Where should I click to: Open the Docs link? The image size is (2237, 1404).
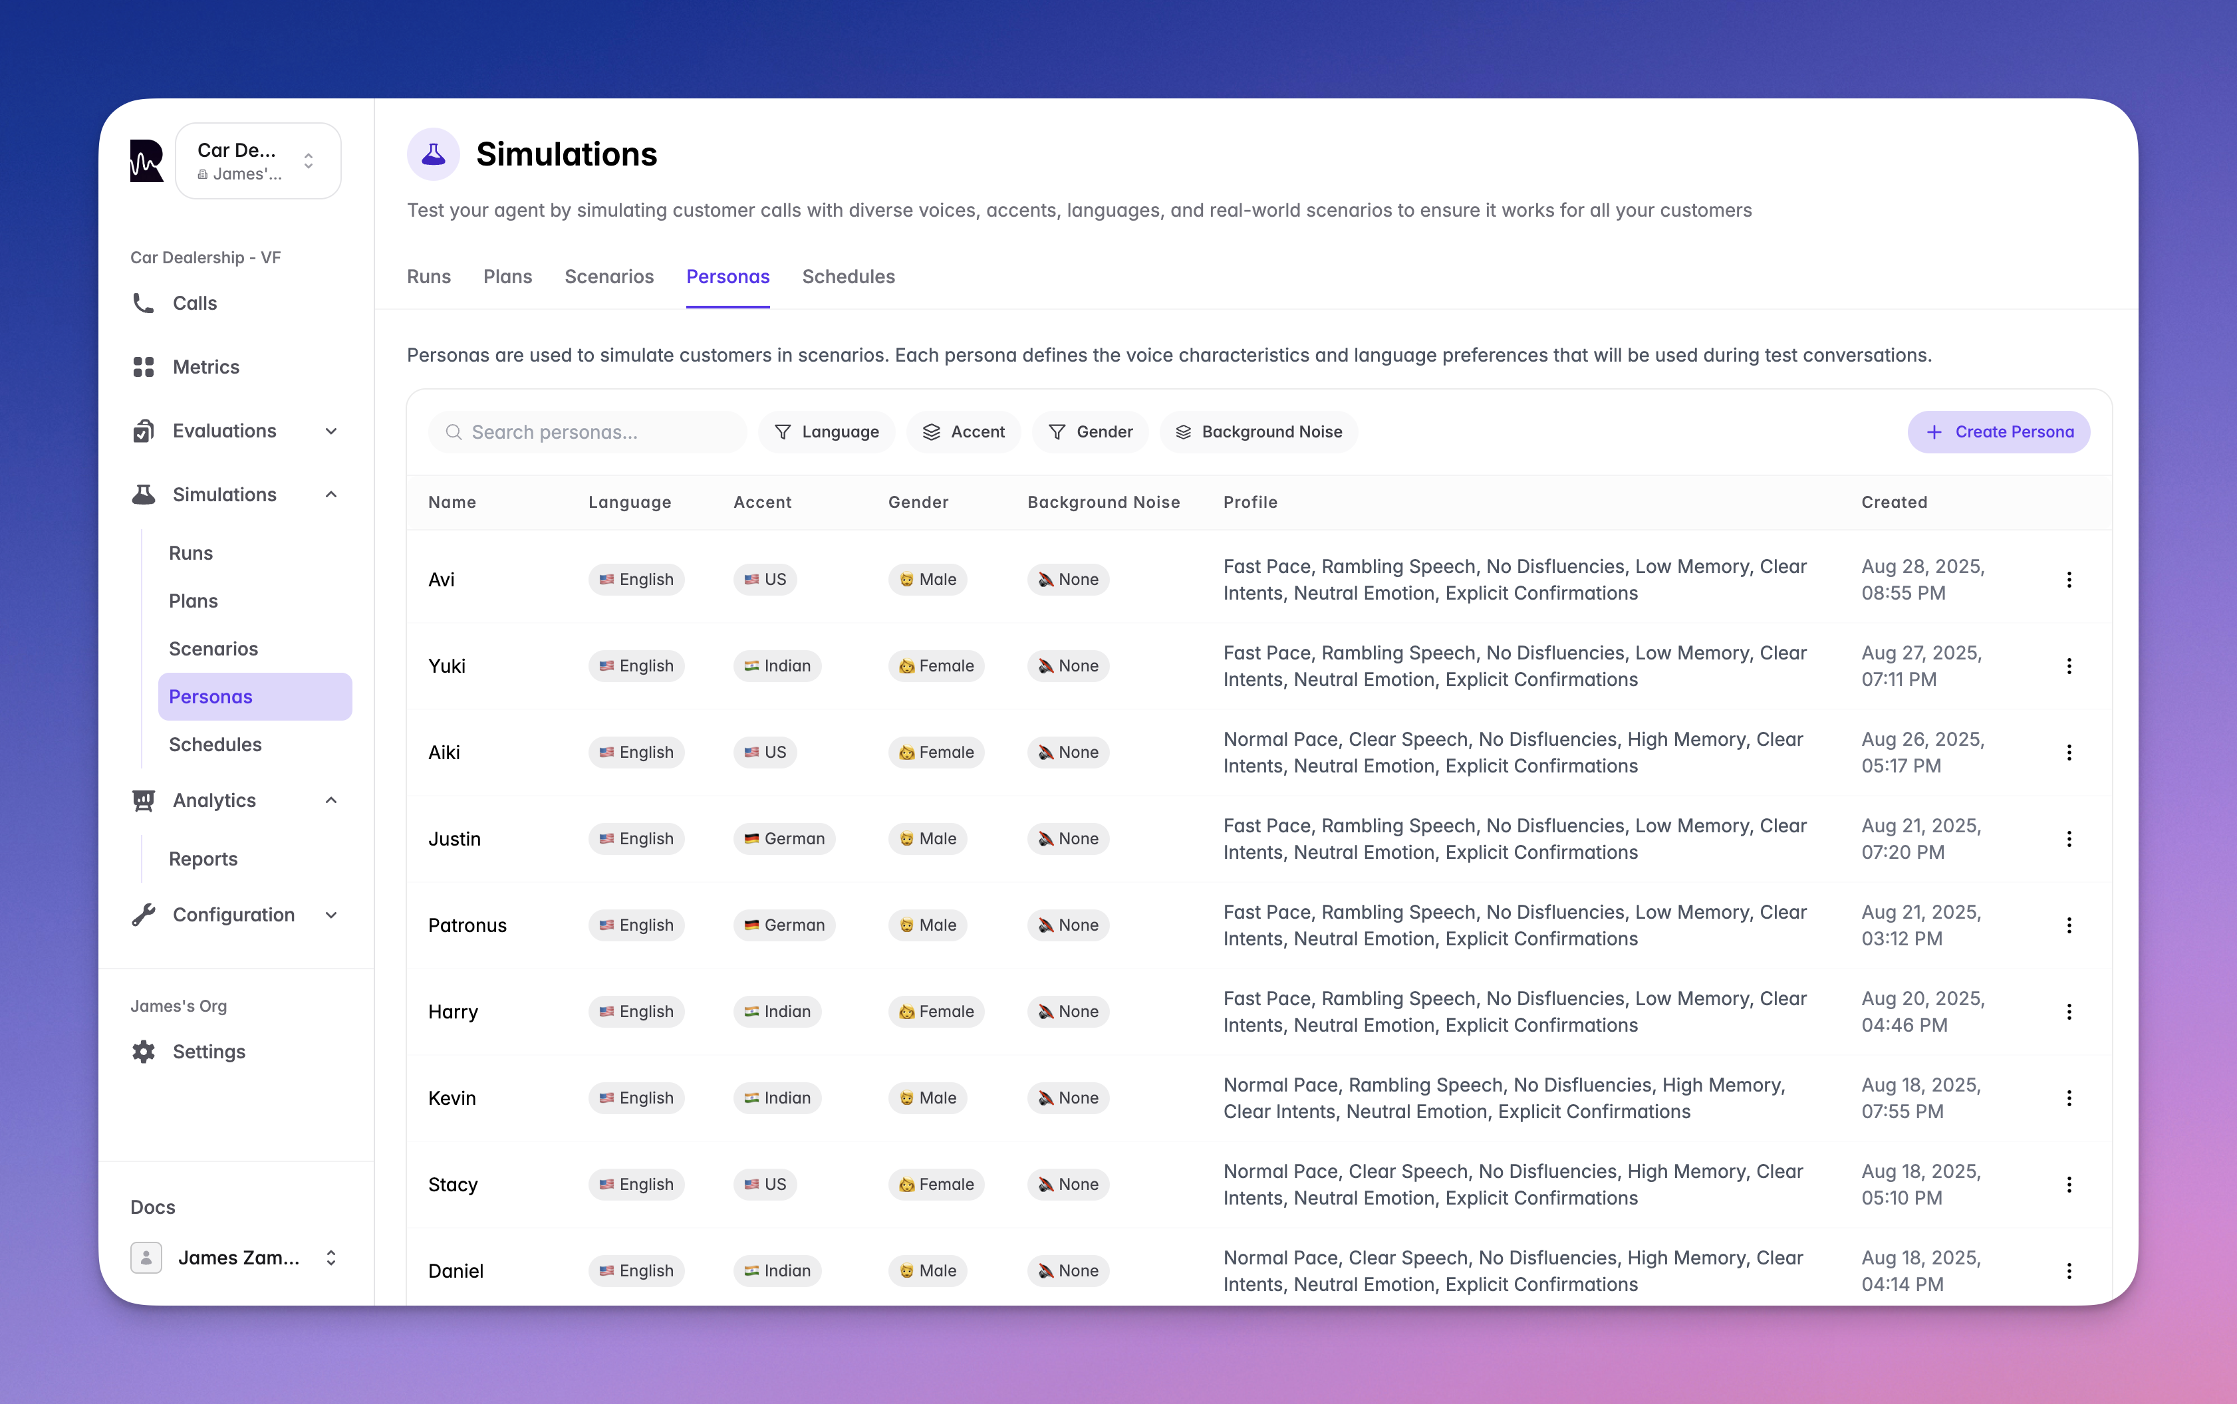click(153, 1206)
